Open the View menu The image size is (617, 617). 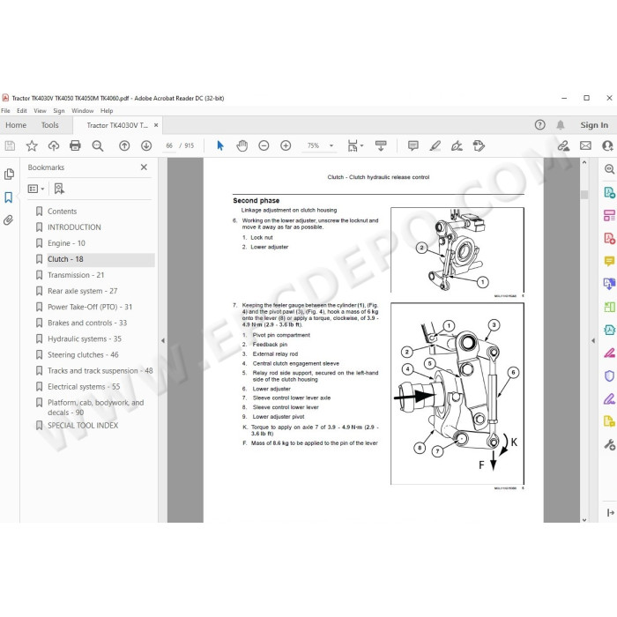(40, 111)
